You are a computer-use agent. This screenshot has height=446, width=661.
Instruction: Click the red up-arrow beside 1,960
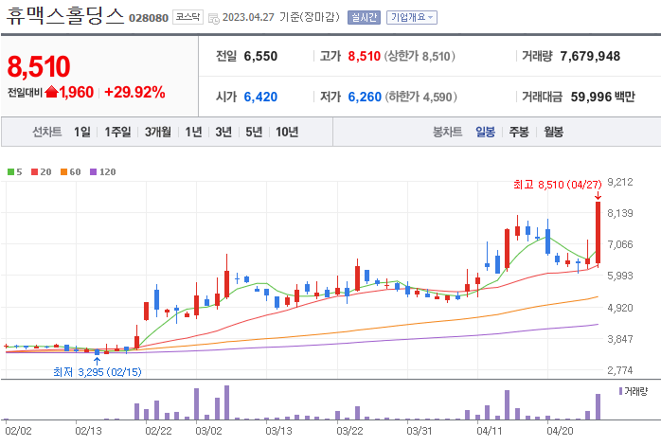[x=51, y=92]
